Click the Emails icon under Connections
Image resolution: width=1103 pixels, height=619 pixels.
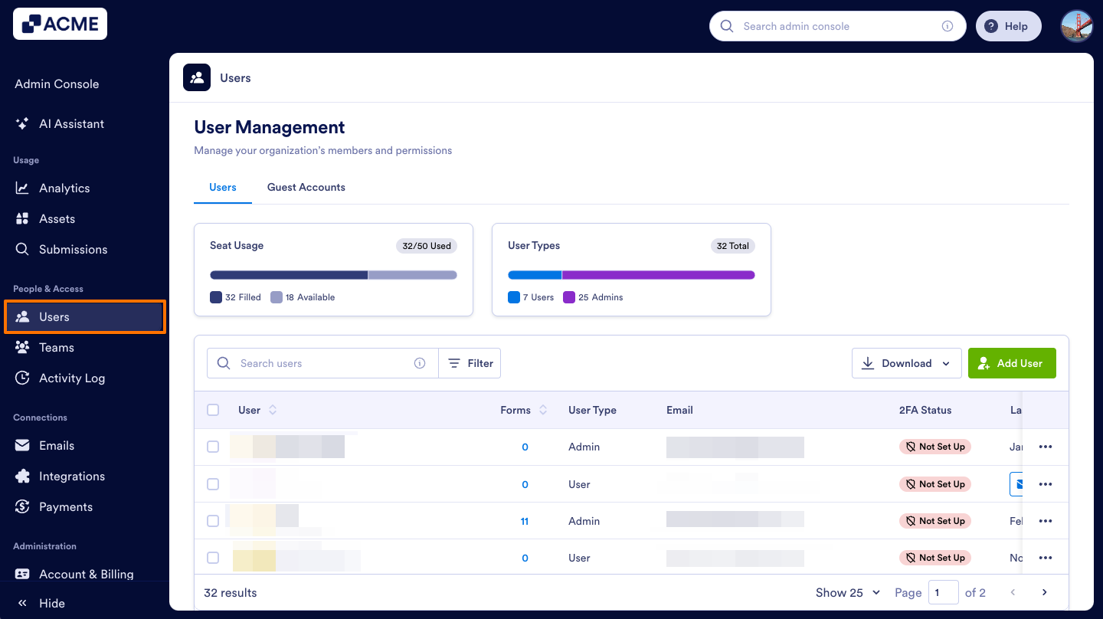click(23, 445)
